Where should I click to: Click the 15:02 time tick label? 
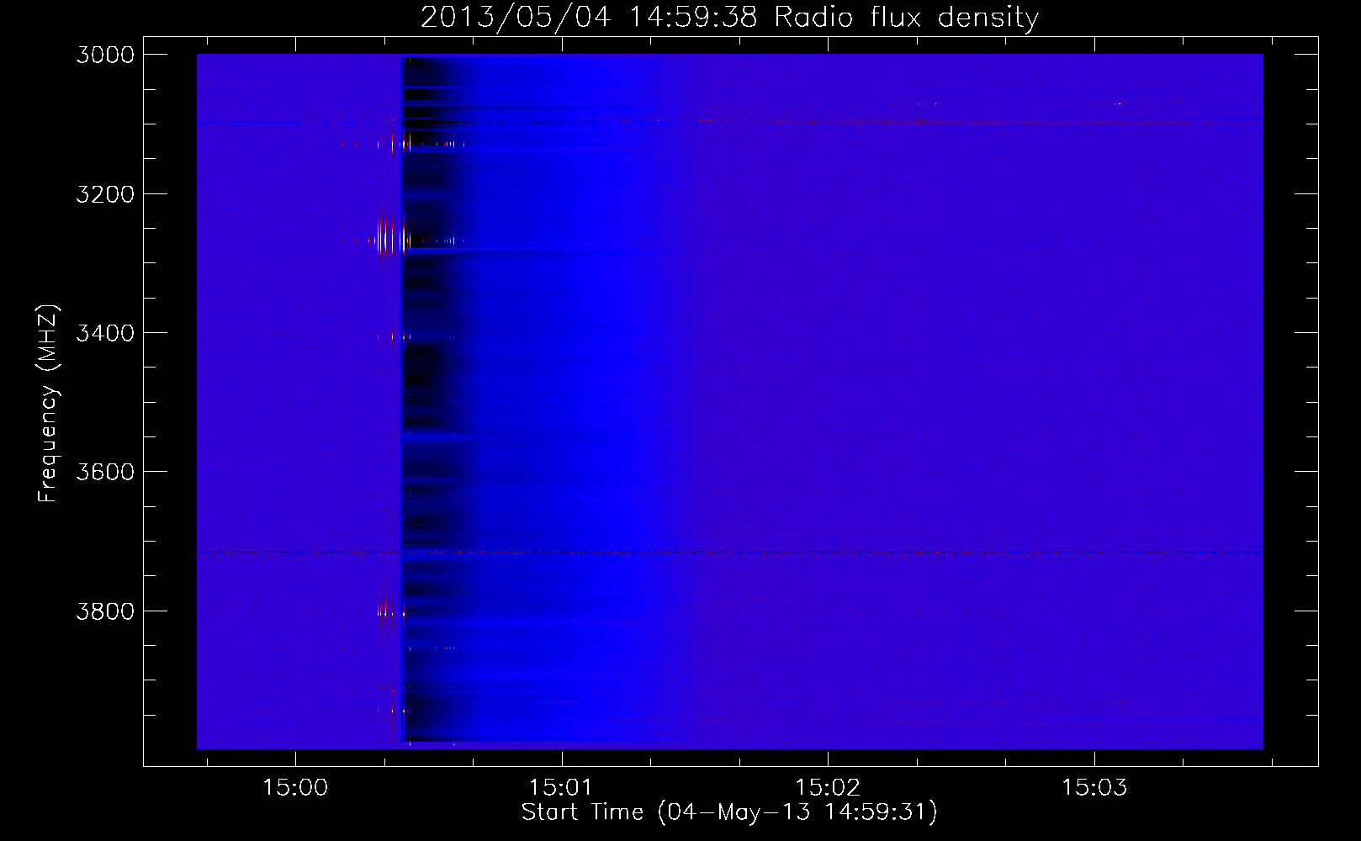828,787
